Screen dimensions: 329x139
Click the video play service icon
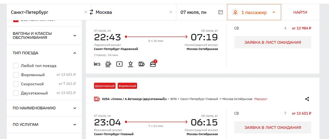pyautogui.click(x=119, y=64)
